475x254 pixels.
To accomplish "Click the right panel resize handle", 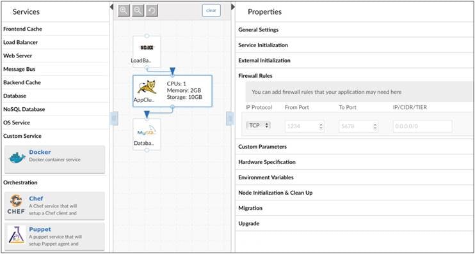I will pyautogui.click(x=230, y=119).
